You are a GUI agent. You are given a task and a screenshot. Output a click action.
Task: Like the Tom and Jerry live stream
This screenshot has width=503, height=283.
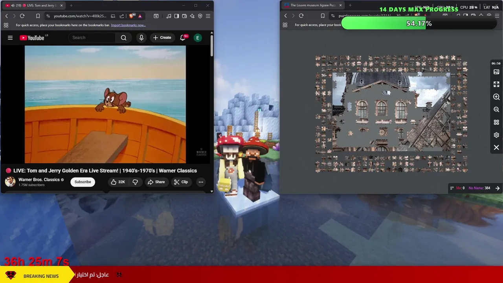(x=117, y=182)
